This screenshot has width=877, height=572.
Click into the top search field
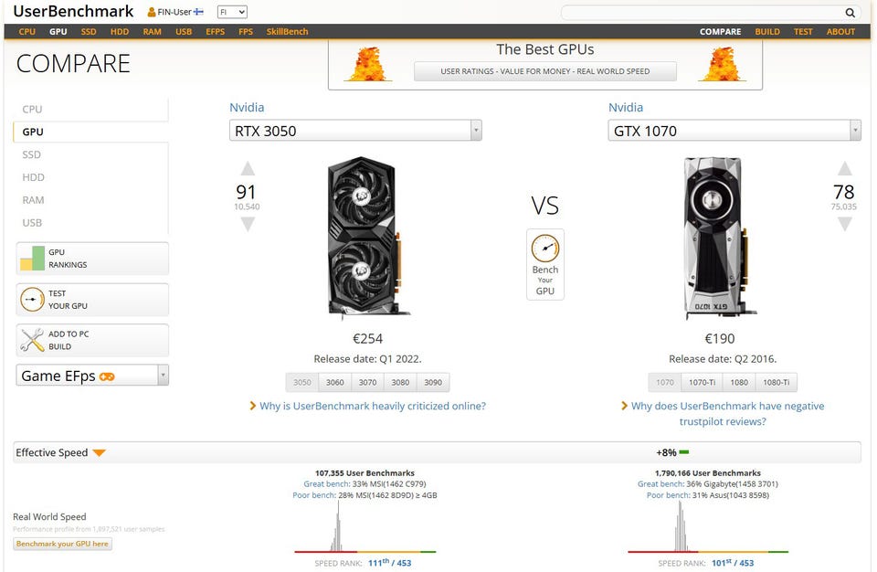pos(702,12)
